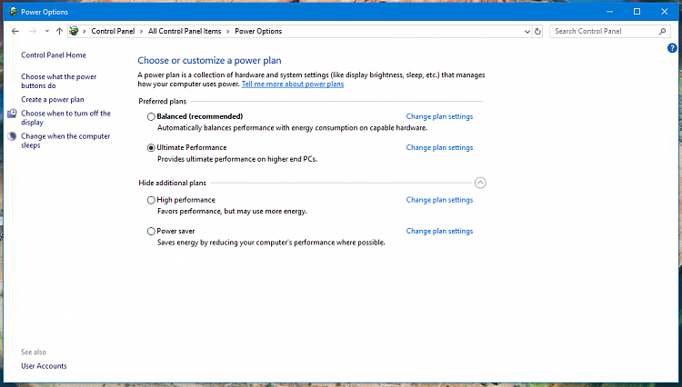Click the Hide additional plans label

[x=172, y=183]
